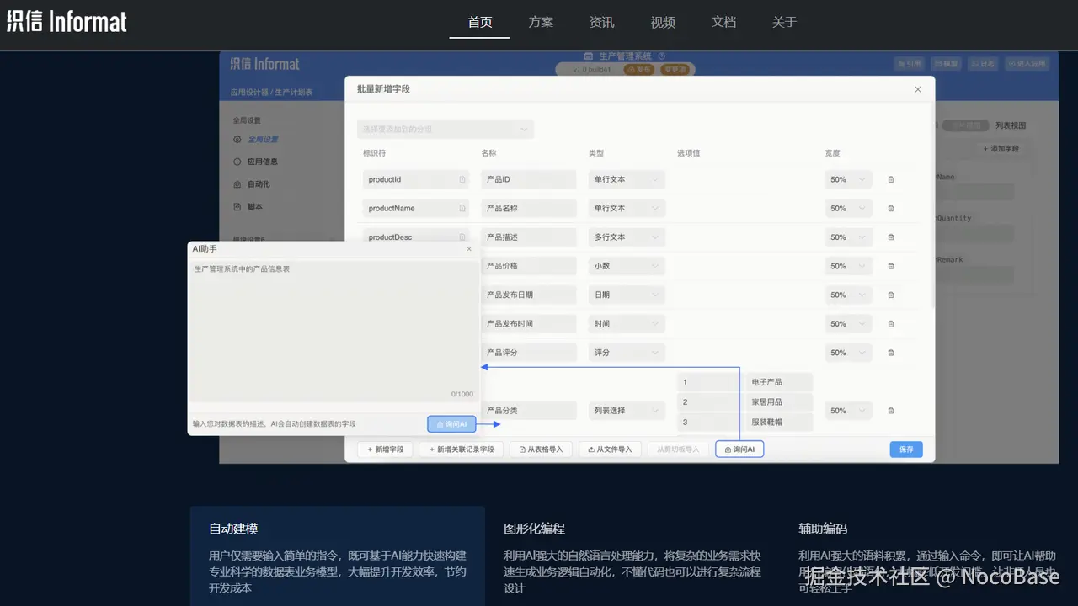Delete the 产品评分 row via trash icon
The height and width of the screenshot is (606, 1078).
[891, 353]
